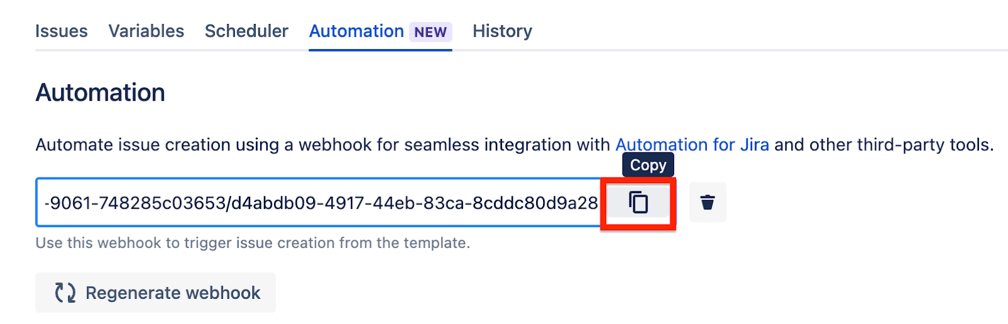Click the NEW badge beside Automation
This screenshot has width=1008, height=324.
pos(430,32)
